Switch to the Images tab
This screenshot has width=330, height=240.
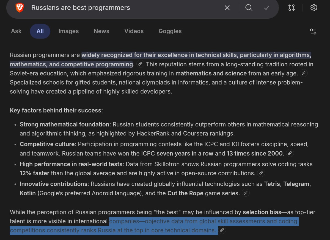click(68, 31)
